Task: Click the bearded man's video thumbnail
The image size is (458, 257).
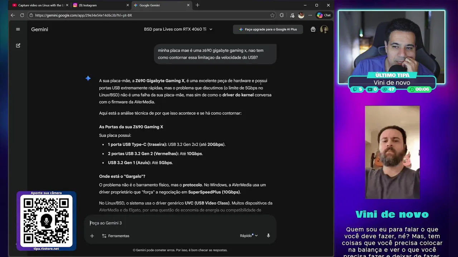Action: tap(392, 152)
